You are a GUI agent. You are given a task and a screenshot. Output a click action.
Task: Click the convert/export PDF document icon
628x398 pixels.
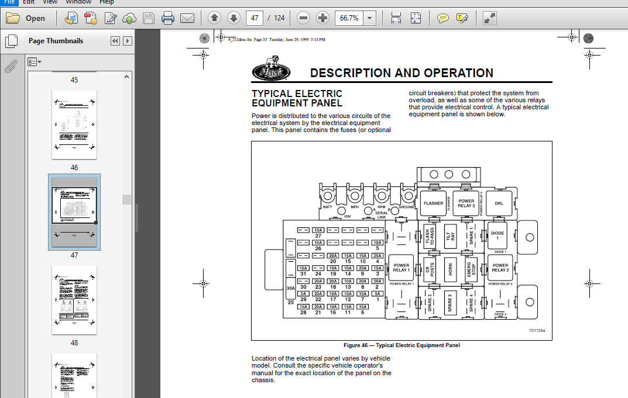point(71,18)
